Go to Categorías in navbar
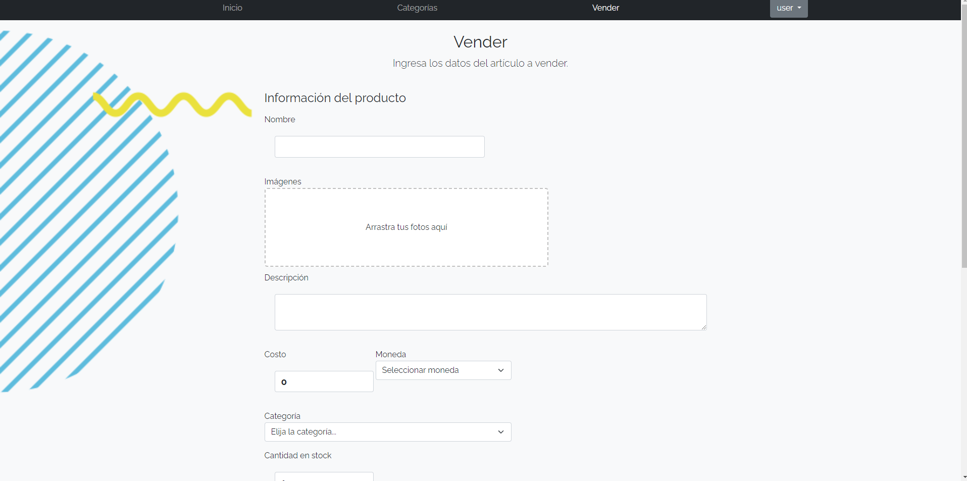 point(417,8)
